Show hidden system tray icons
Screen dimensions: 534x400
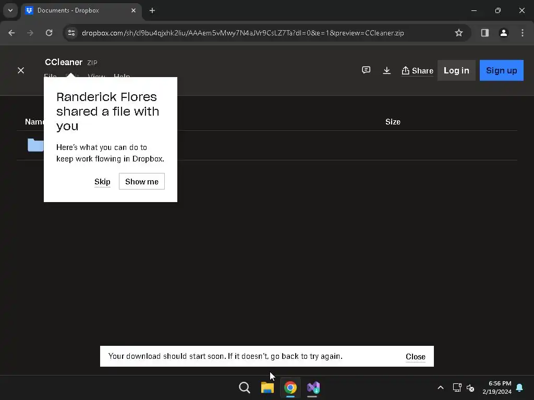[440, 387]
